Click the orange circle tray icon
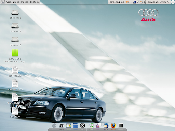 (x=142, y=2)
